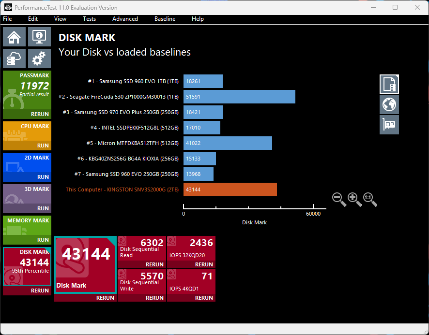Screen dimensions: 429x335
Task: Click the '#3 - Samsung SSD 970 EVO Plus 250GB (250GB)' label
Action: 121,112
